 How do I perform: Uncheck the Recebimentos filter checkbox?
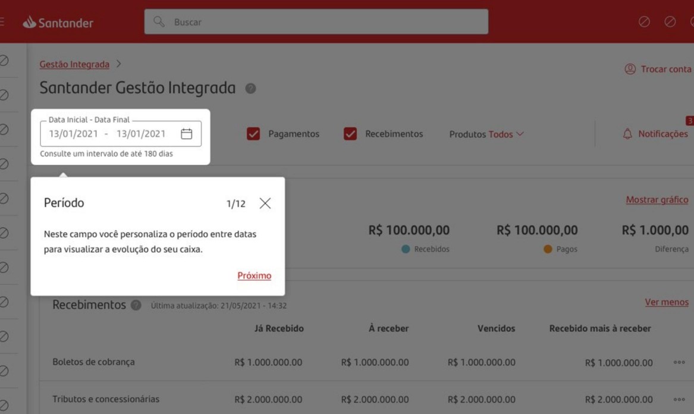[350, 134]
